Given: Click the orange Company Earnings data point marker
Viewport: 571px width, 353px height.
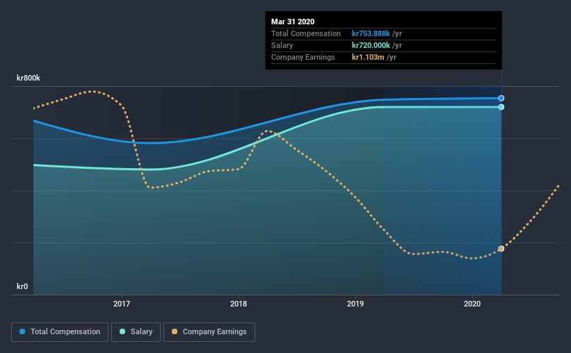Looking at the screenshot, I should pos(501,249).
